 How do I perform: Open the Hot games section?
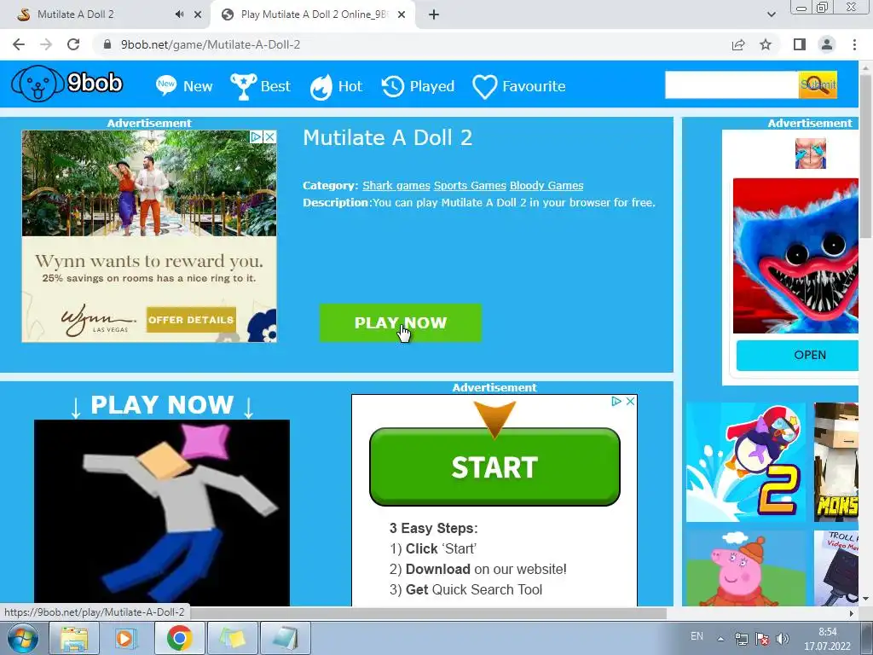click(336, 86)
